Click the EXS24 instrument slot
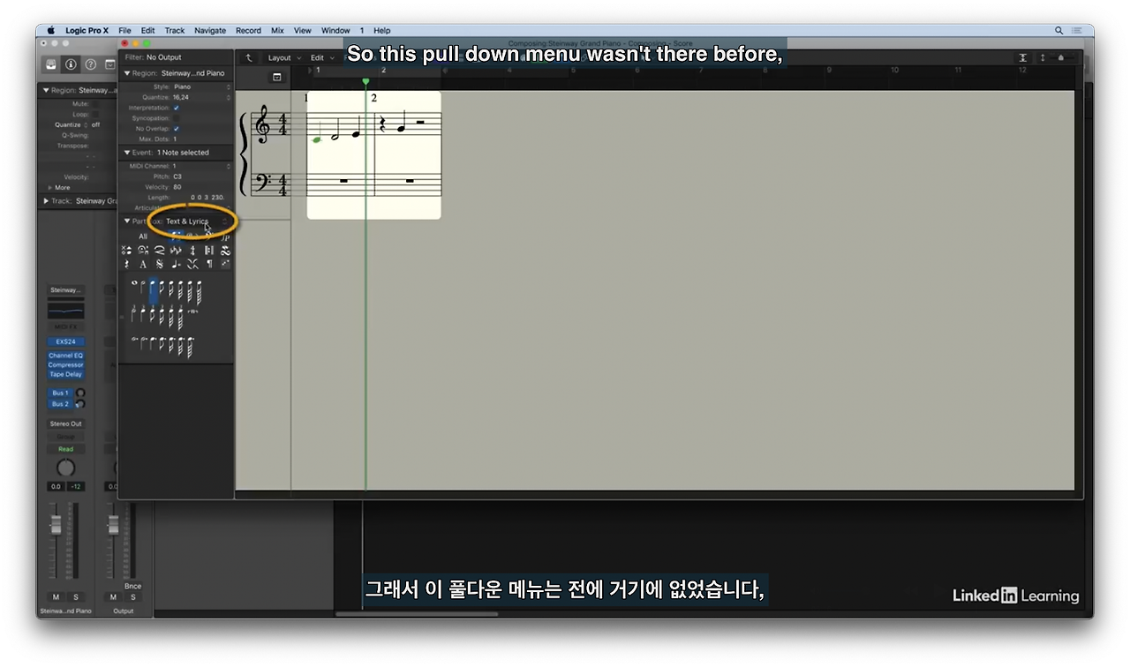 [x=65, y=341]
